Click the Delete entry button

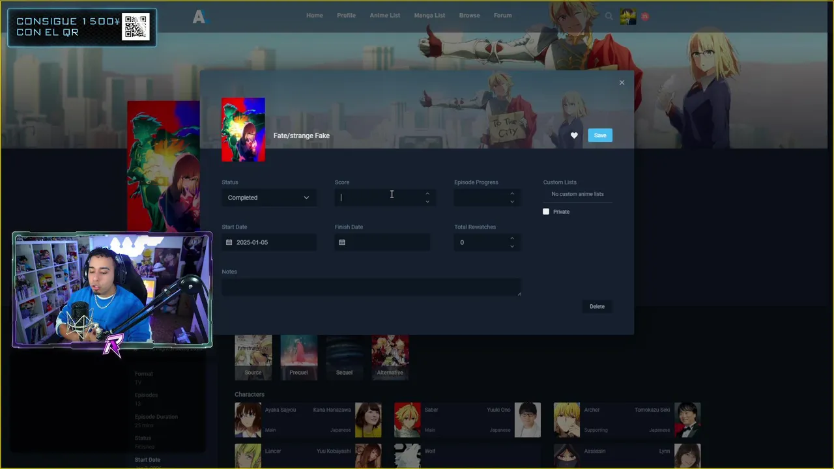tap(597, 306)
